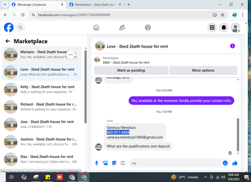Switch to Marketplace 3bed 2bath tab
Image resolution: width=251 pixels, height=182 pixels.
95,5
